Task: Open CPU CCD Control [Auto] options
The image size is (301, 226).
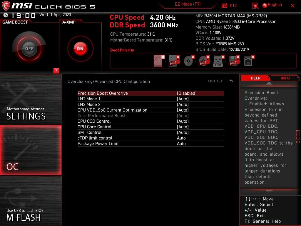Action: point(183,121)
